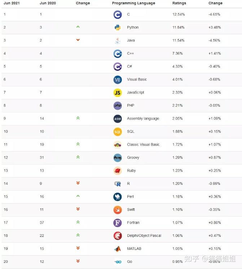Click the red down arrow in Java row
This screenshot has width=242, height=269.
pos(78,40)
